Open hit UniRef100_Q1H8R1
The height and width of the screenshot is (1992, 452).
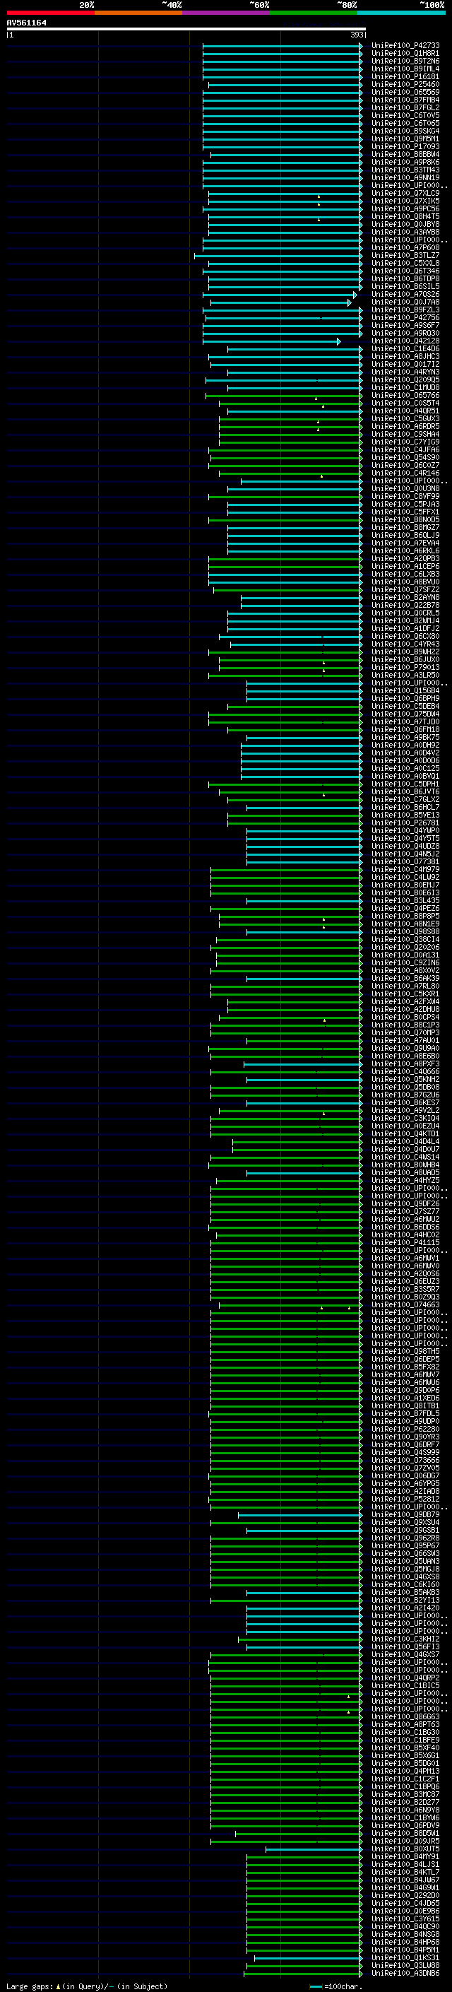[x=405, y=54]
